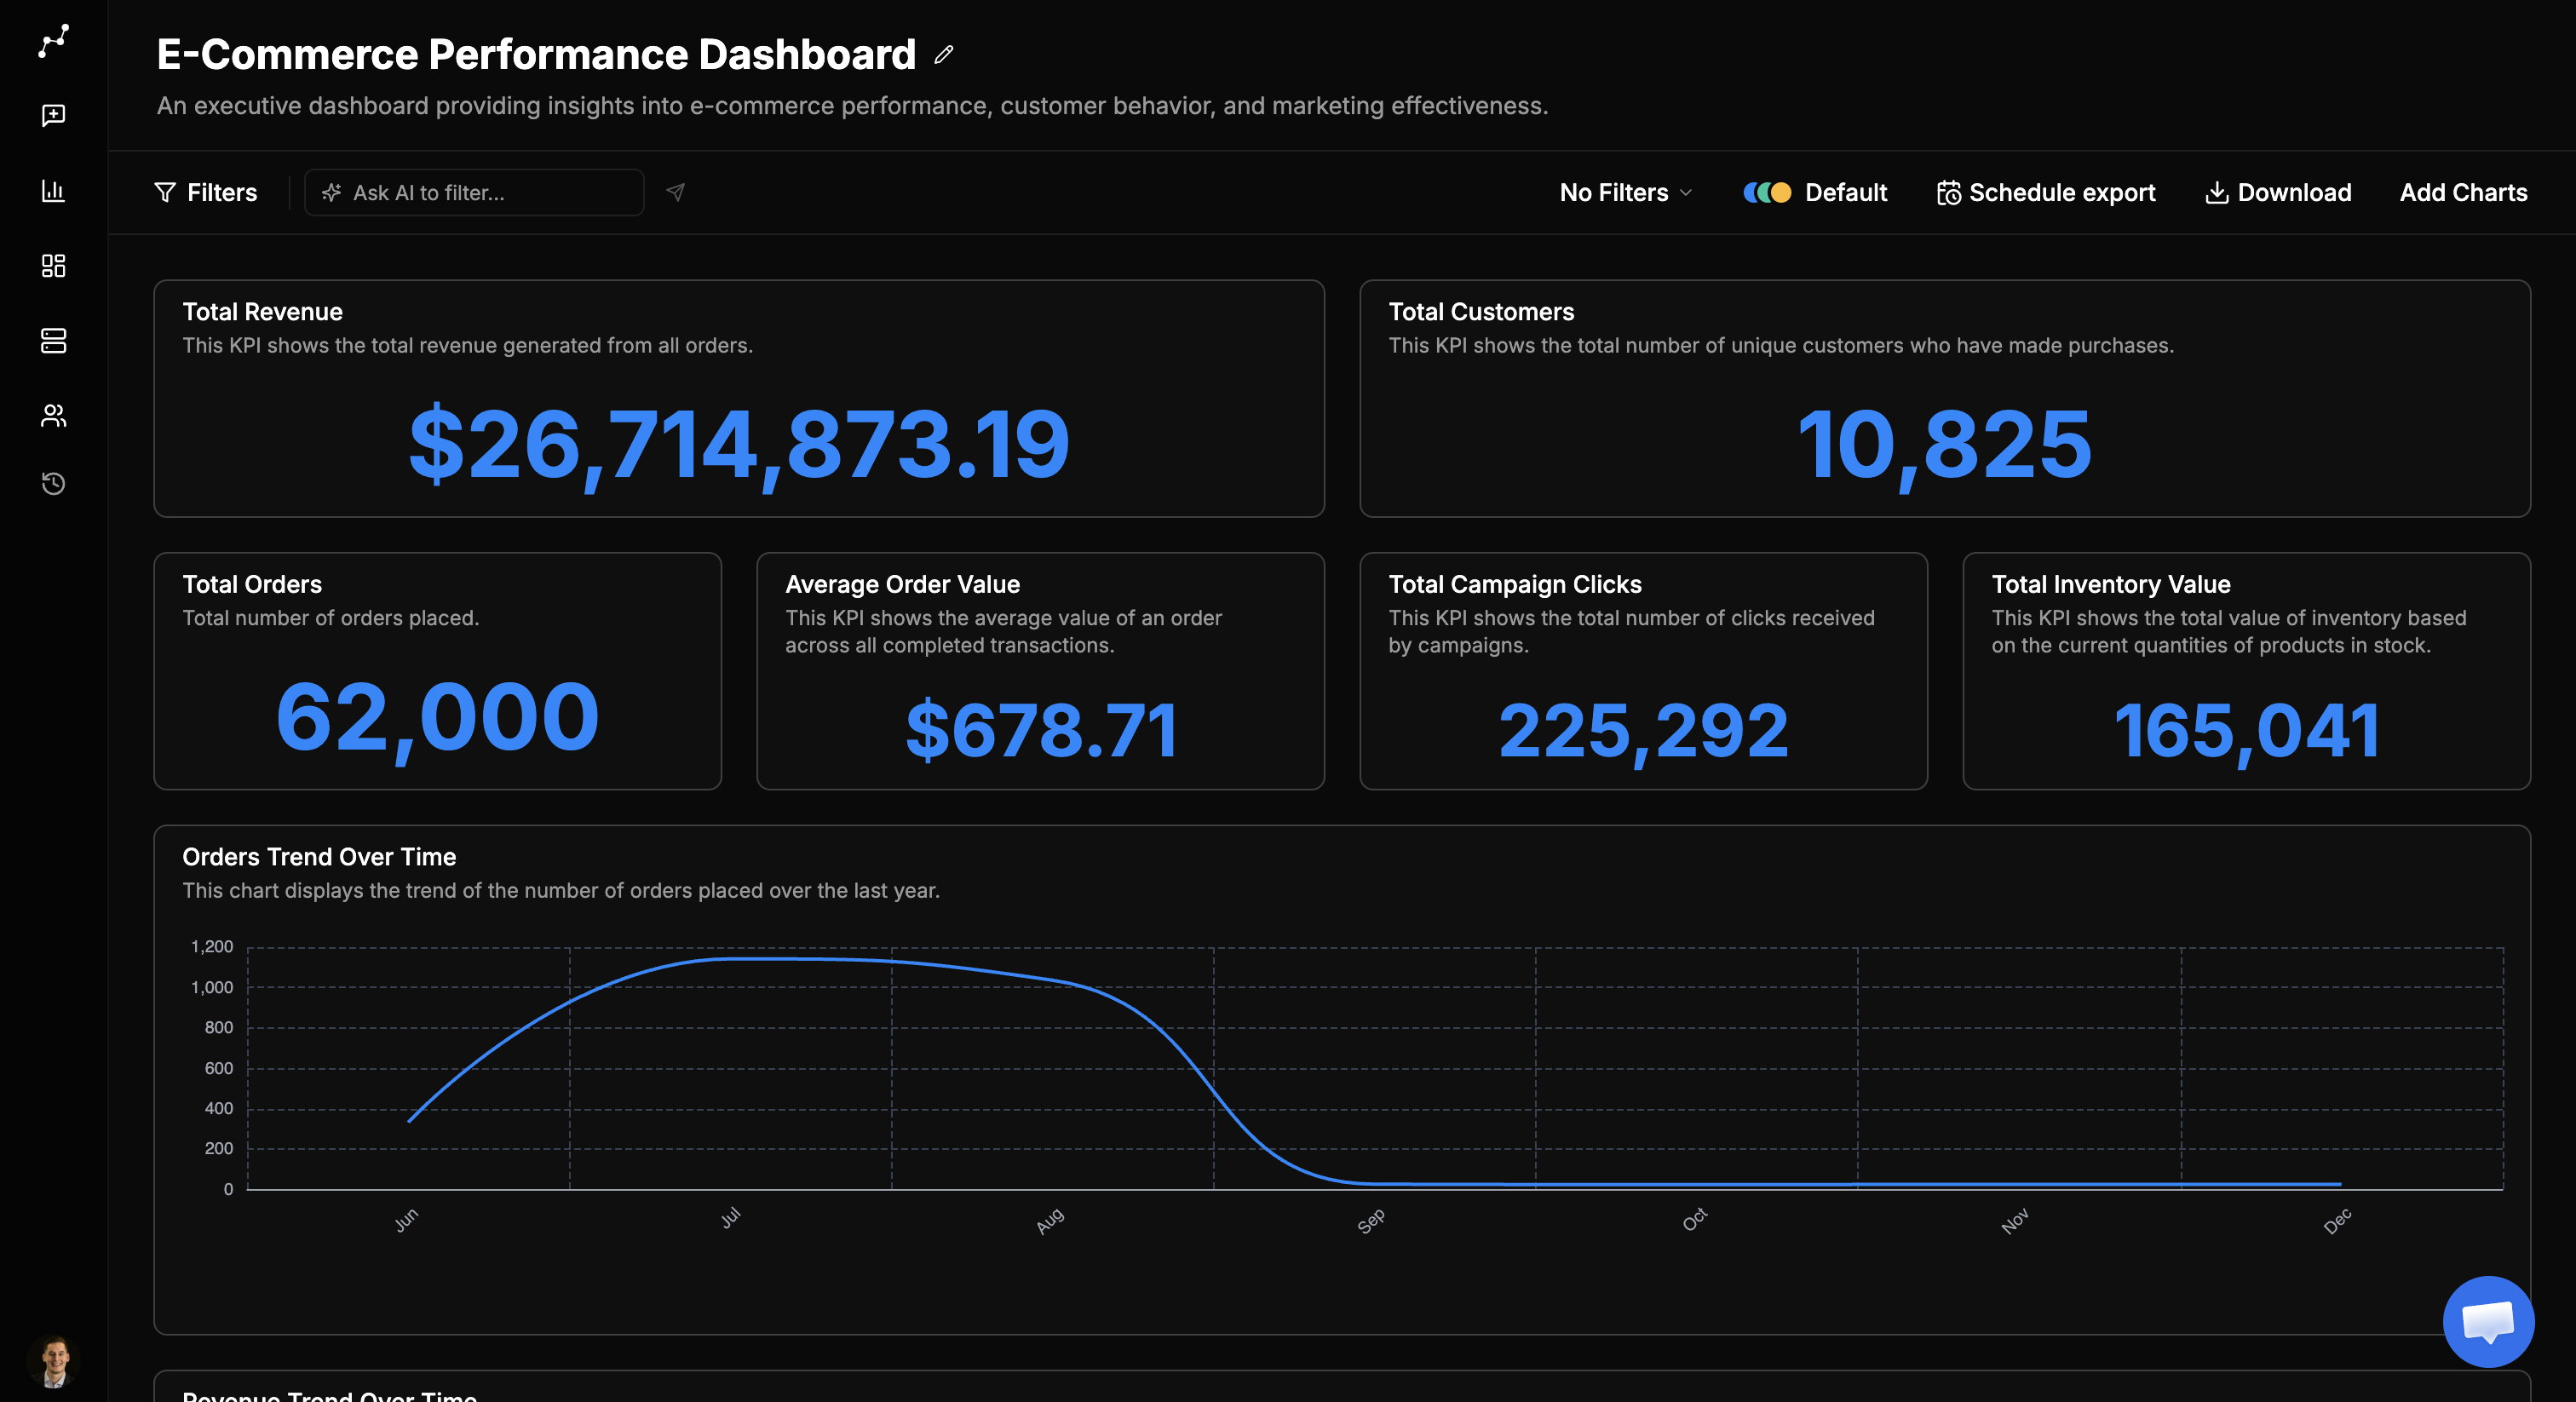Click Schedule export button
This screenshot has width=2576, height=1402.
[x=2046, y=192]
